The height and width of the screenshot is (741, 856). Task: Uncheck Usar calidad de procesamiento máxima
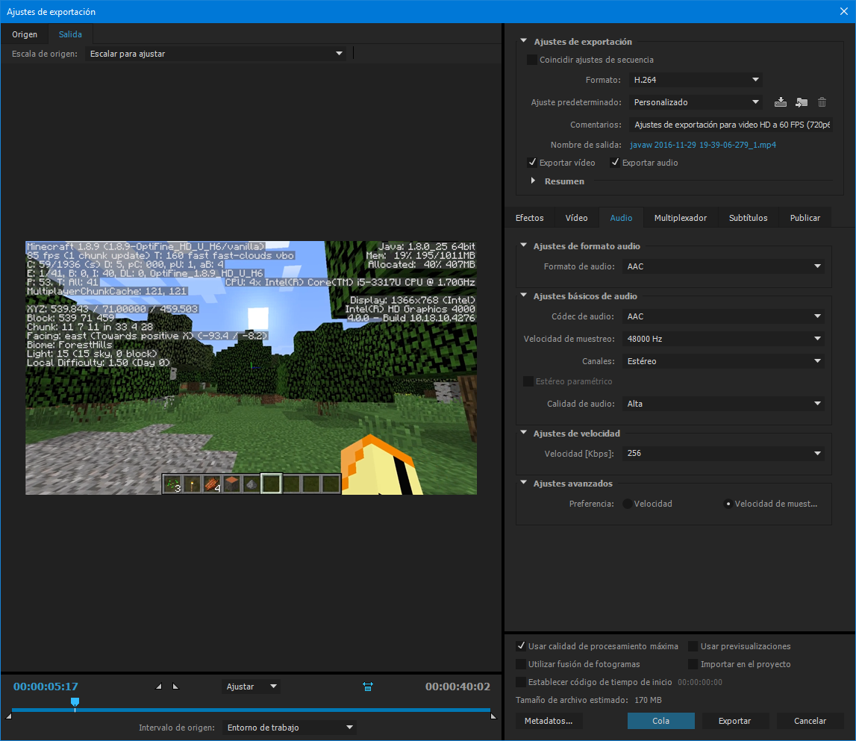[521, 646]
